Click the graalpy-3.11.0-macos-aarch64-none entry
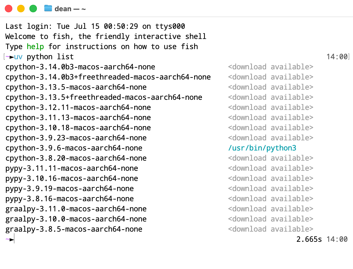 coord(76,209)
